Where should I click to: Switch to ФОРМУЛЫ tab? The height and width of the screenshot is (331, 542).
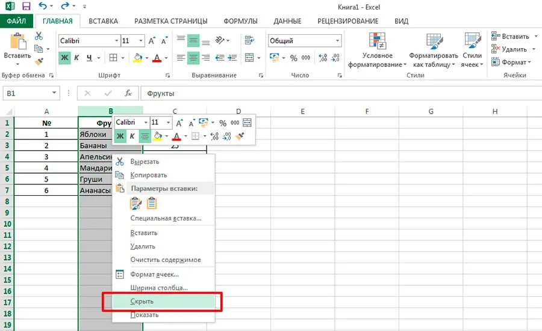[x=240, y=21]
